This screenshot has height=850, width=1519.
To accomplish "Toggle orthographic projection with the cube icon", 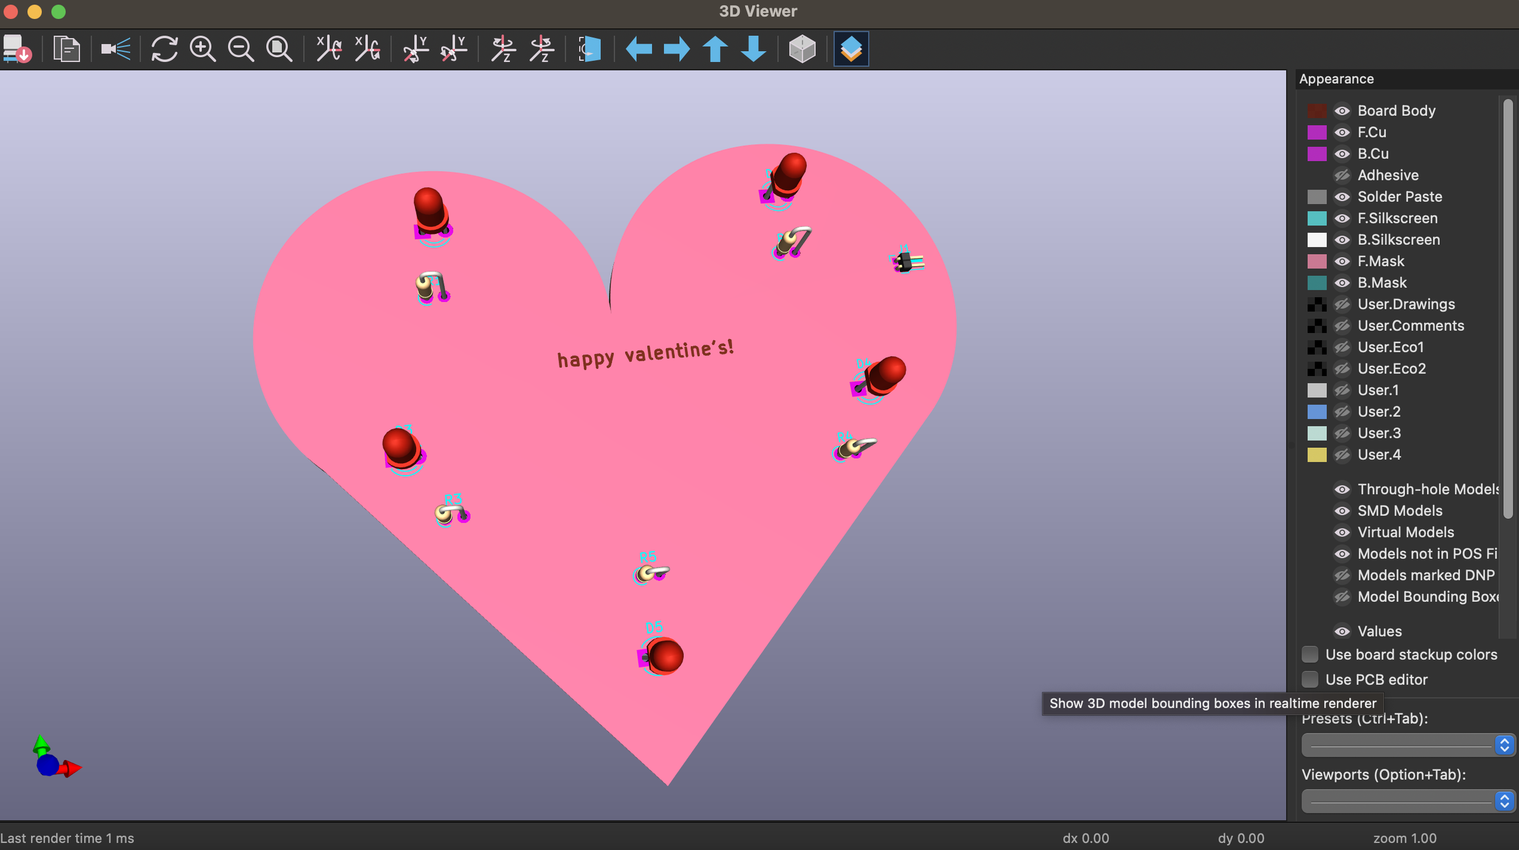I will pos(803,49).
